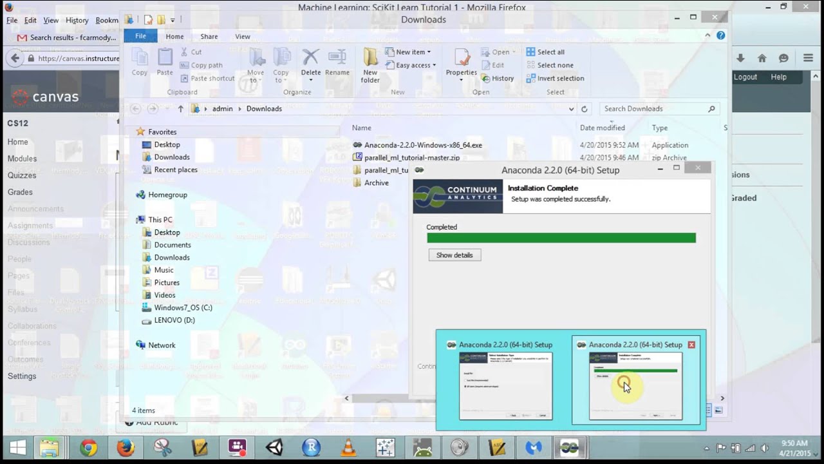
Task: Click the Malwarebytes icon on the taskbar
Action: pos(534,447)
